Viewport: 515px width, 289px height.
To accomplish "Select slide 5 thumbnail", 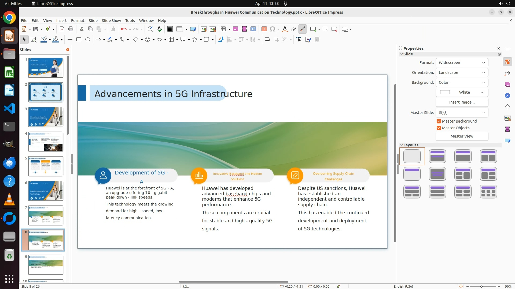I will pos(46,166).
